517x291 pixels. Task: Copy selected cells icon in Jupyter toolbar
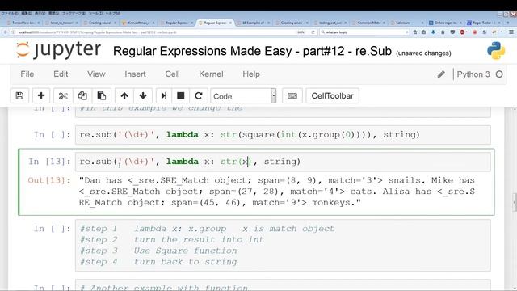click(x=82, y=96)
